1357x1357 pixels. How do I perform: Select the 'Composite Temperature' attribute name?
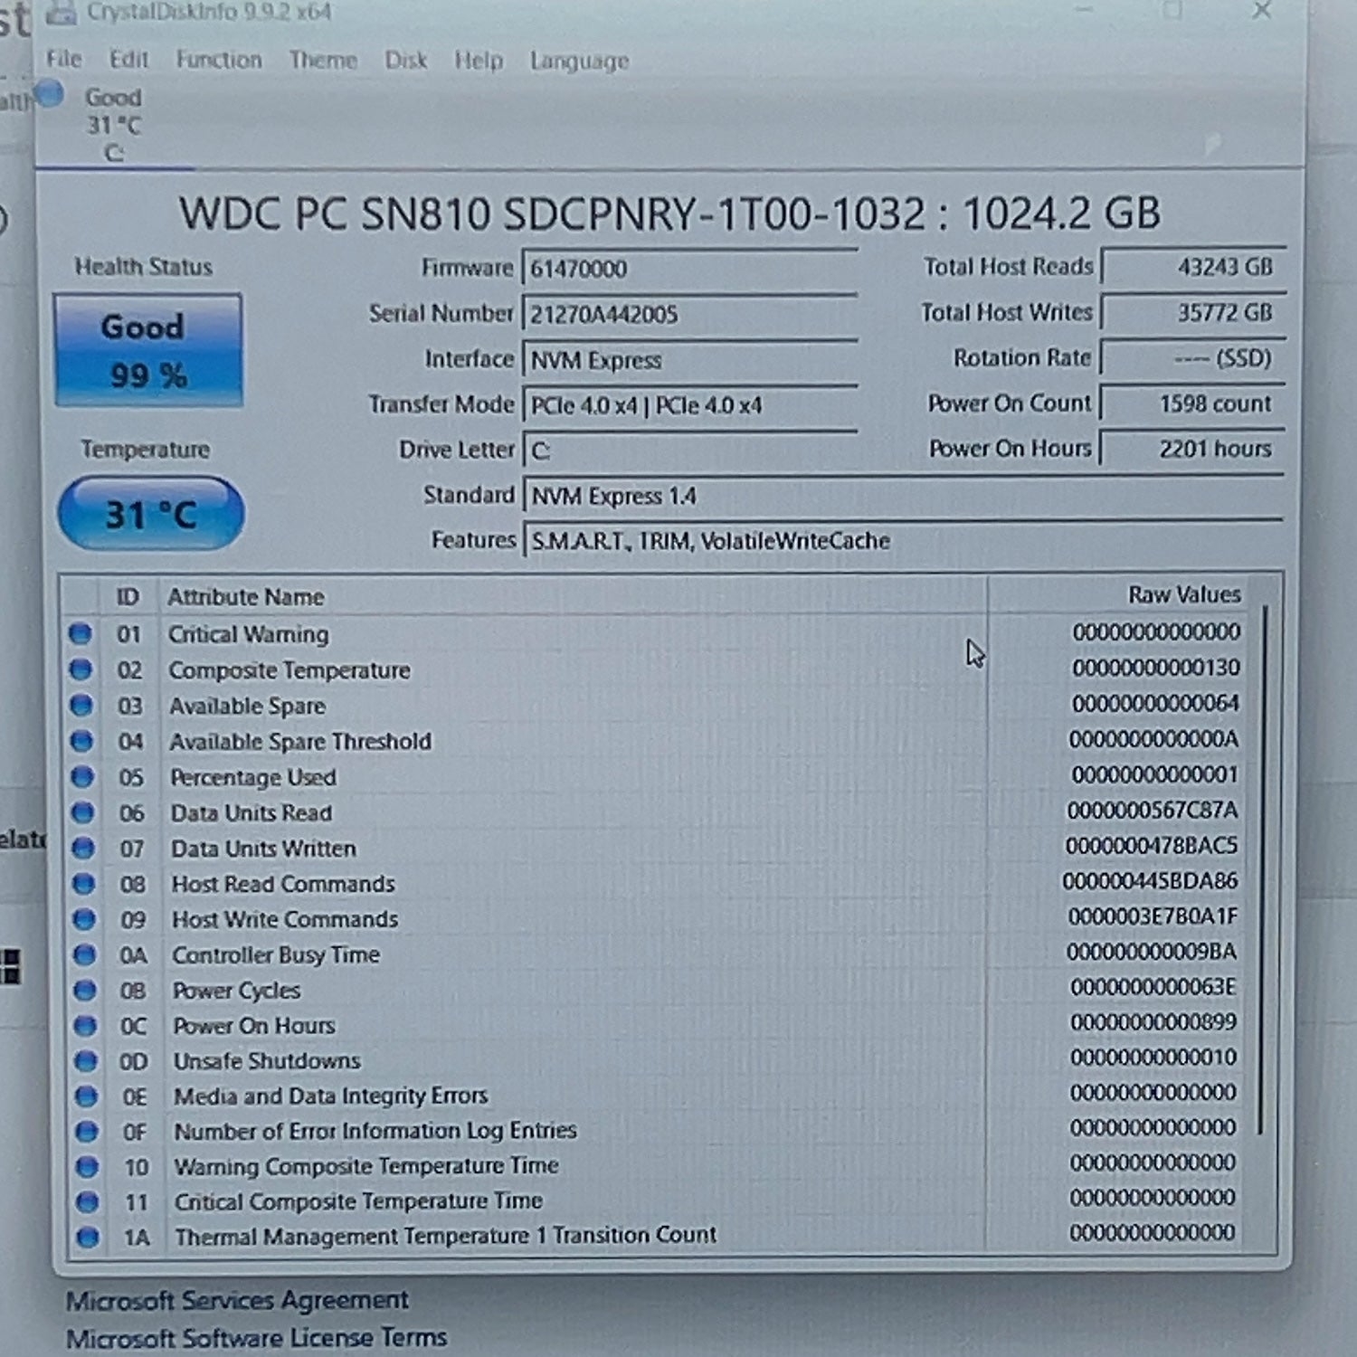point(289,670)
